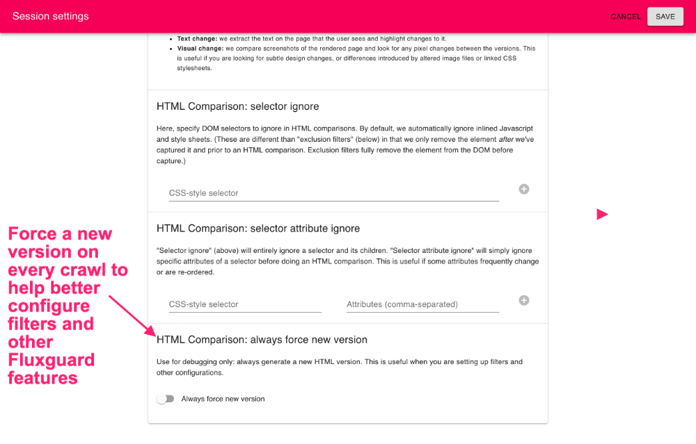Image resolution: width=696 pixels, height=444 pixels.
Task: Click the 'Use for debugging only' description text
Action: click(339, 367)
